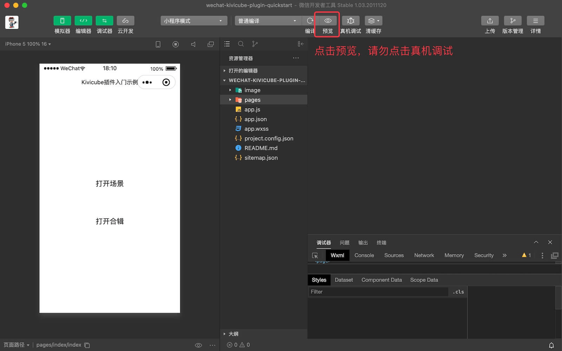The image size is (562, 351).
Task: Switch to the Network tab
Action: 424,255
